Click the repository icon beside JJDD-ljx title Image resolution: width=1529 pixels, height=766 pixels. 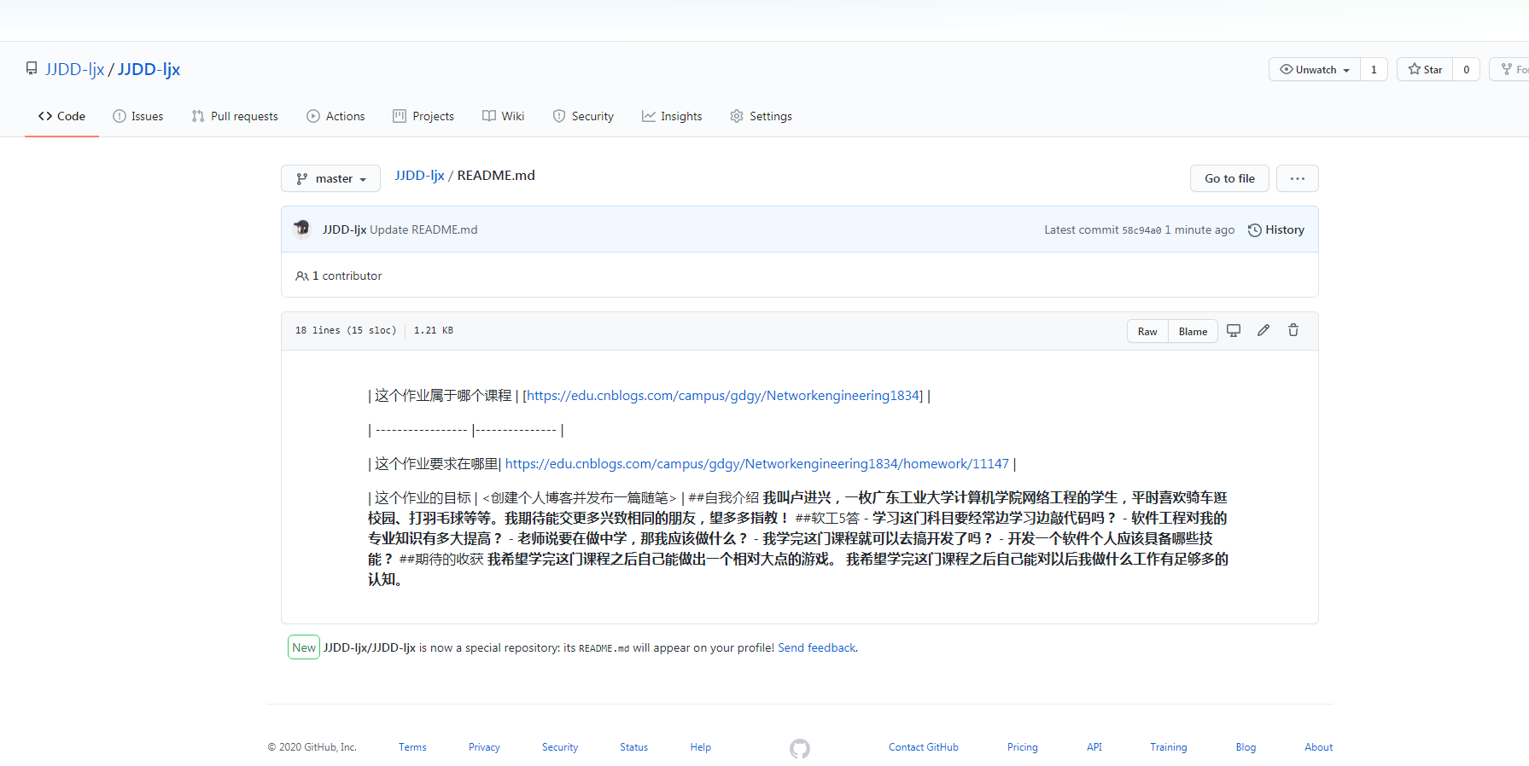(x=32, y=68)
